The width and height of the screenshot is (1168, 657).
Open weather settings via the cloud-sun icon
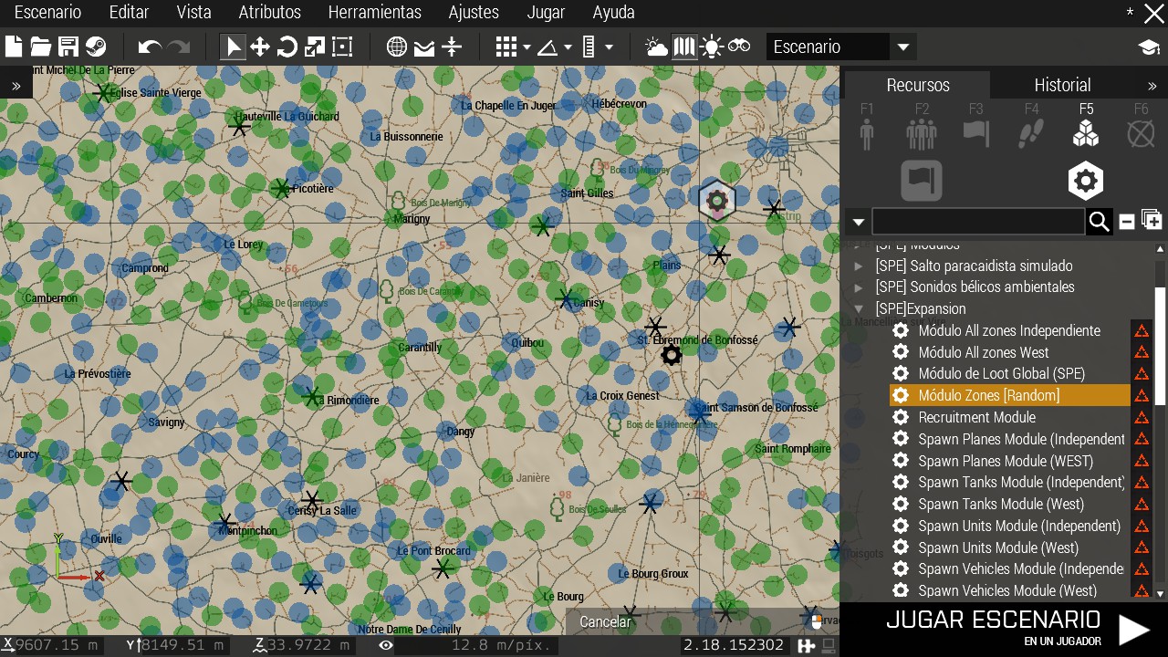[656, 47]
